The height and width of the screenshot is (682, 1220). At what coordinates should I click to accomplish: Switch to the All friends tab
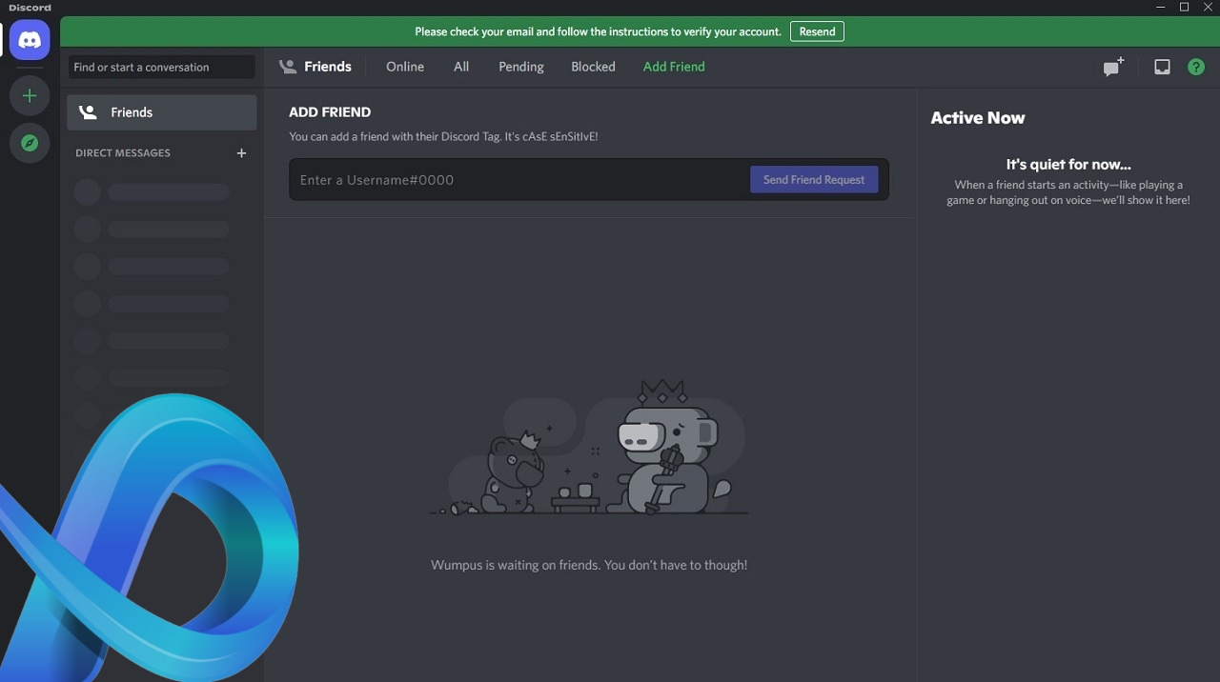[461, 67]
